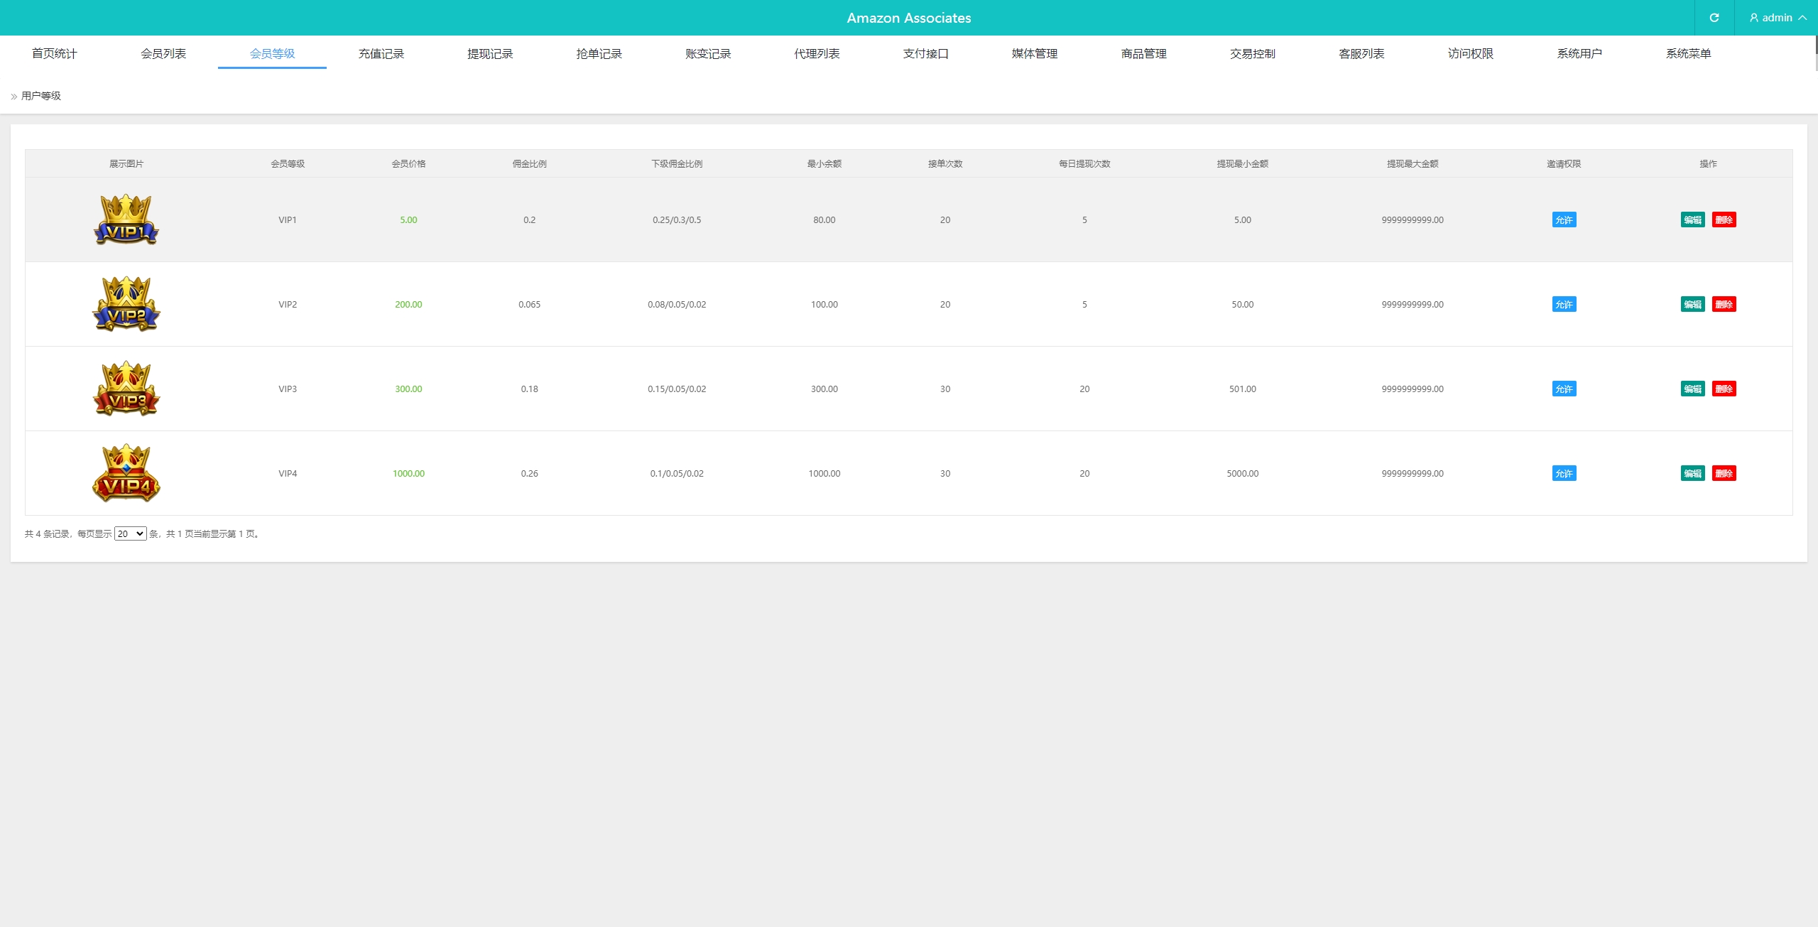
Task: Toggle invite permission 允许 for VIP1
Action: 1564,220
